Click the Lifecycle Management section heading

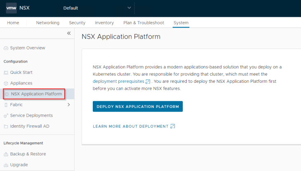[23, 143]
